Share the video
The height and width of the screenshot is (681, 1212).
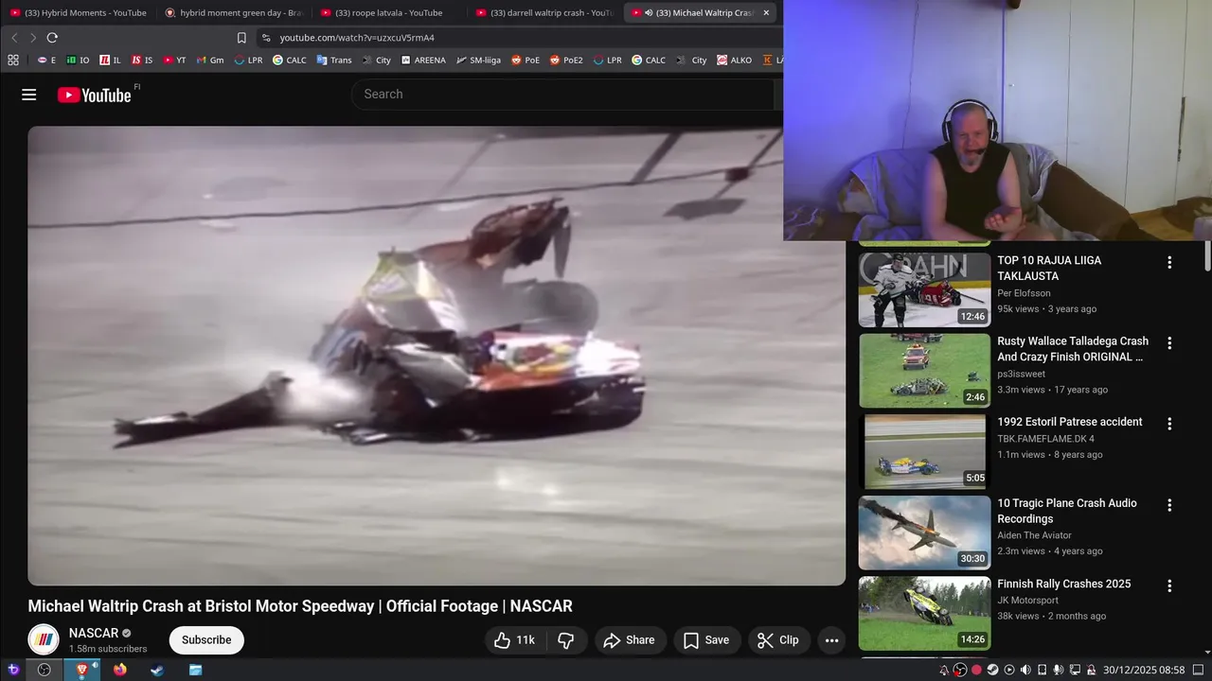click(630, 640)
